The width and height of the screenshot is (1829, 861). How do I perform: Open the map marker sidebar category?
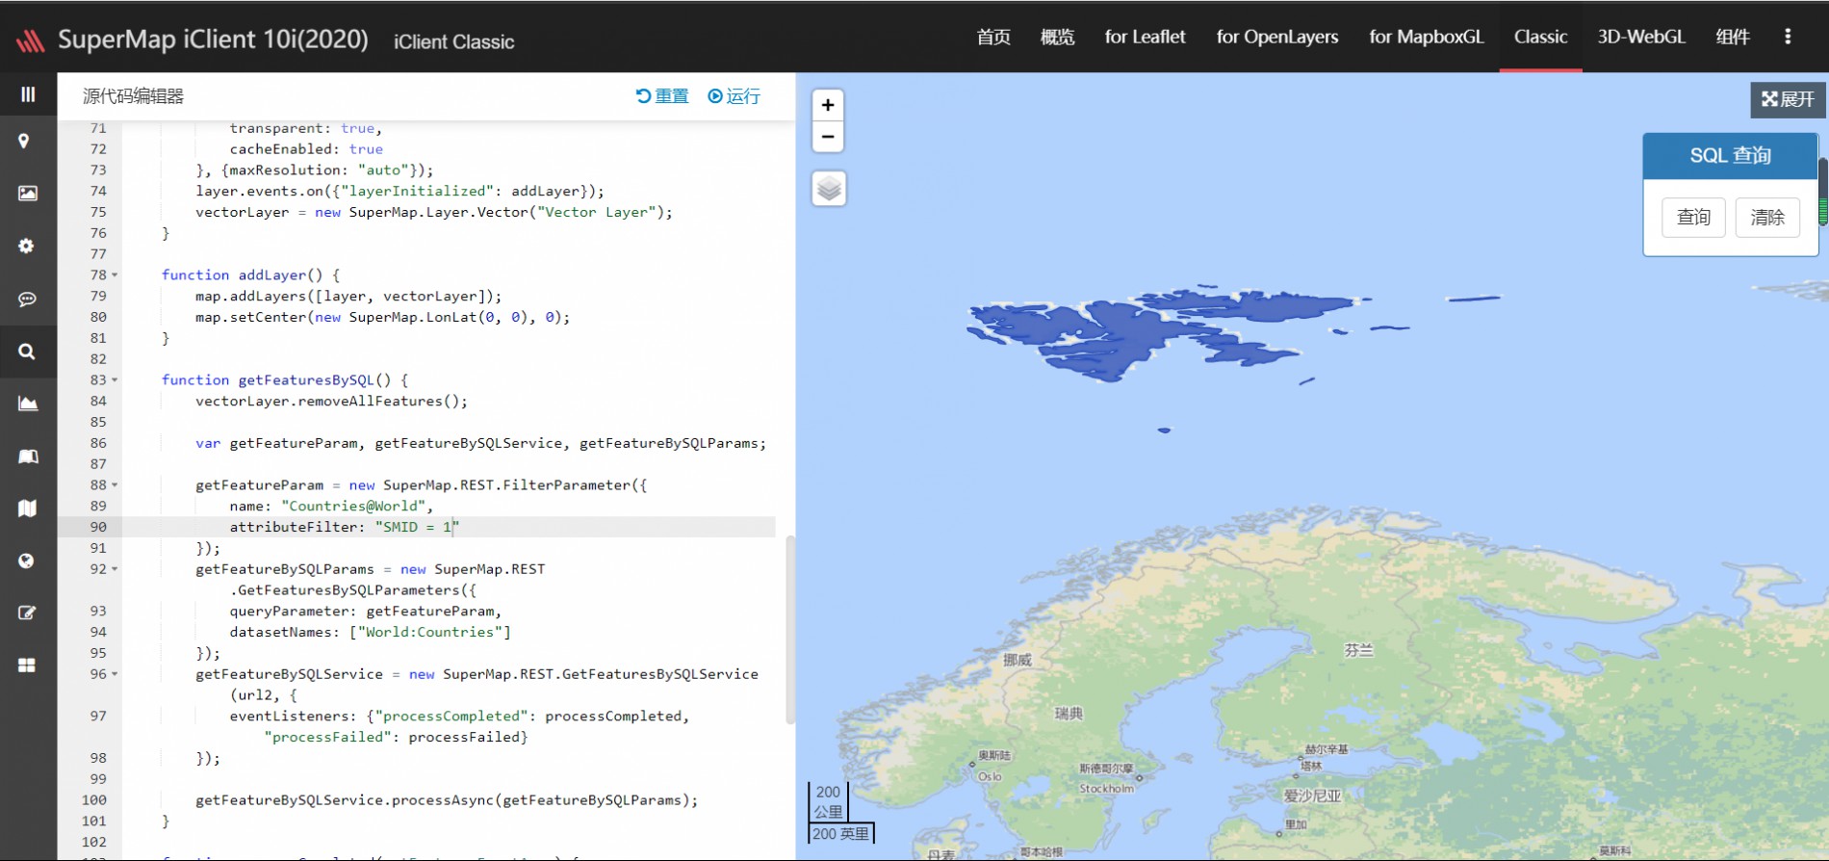pos(24,142)
